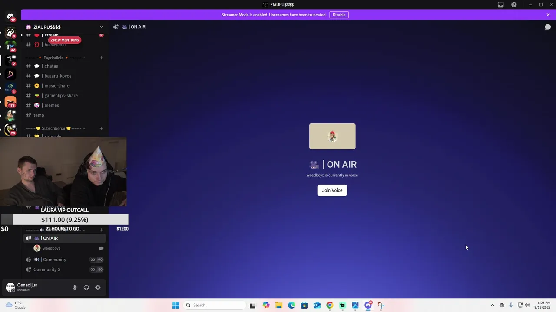
Task: Open File Explorer from taskbar
Action: click(x=278, y=305)
